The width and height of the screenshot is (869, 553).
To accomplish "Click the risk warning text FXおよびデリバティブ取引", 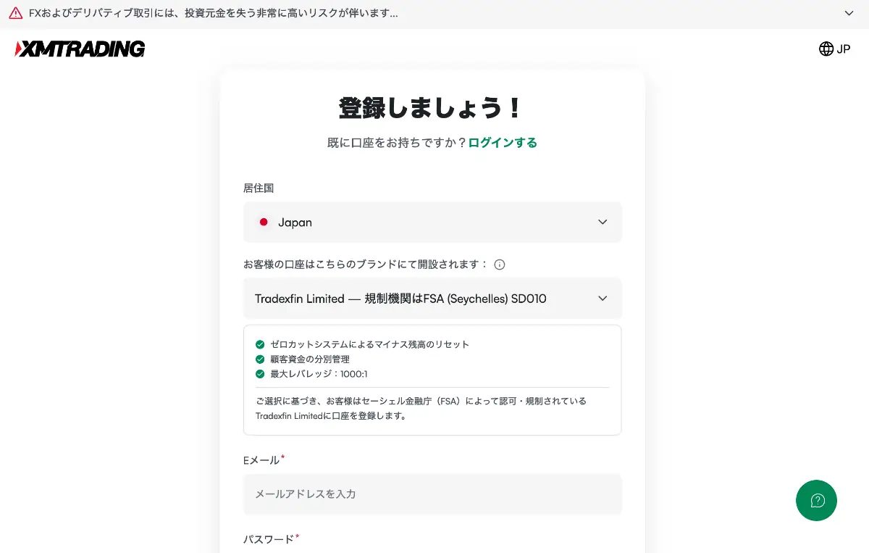I will 214,13.
